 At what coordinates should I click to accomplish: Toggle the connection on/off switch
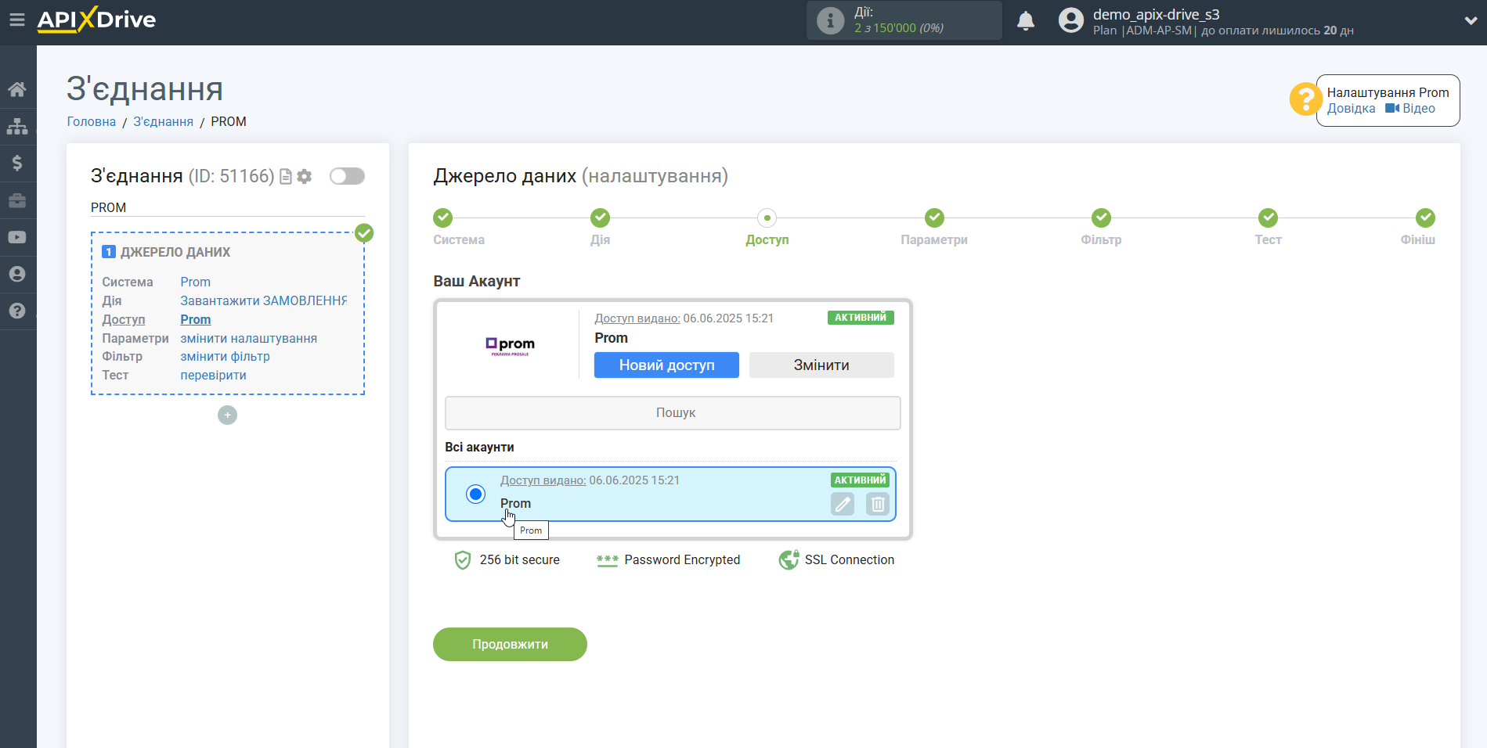coord(347,176)
